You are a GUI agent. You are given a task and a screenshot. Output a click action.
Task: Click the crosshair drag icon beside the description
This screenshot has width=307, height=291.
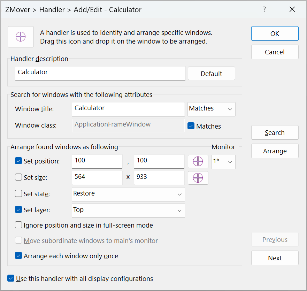point(21,37)
